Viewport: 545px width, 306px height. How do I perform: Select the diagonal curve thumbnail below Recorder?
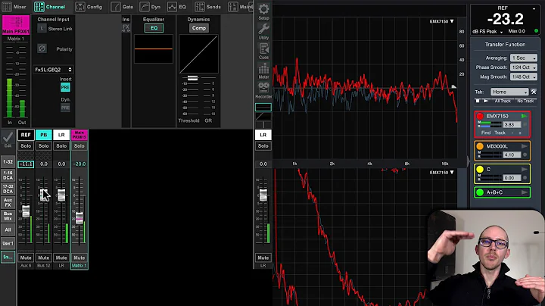click(263, 117)
